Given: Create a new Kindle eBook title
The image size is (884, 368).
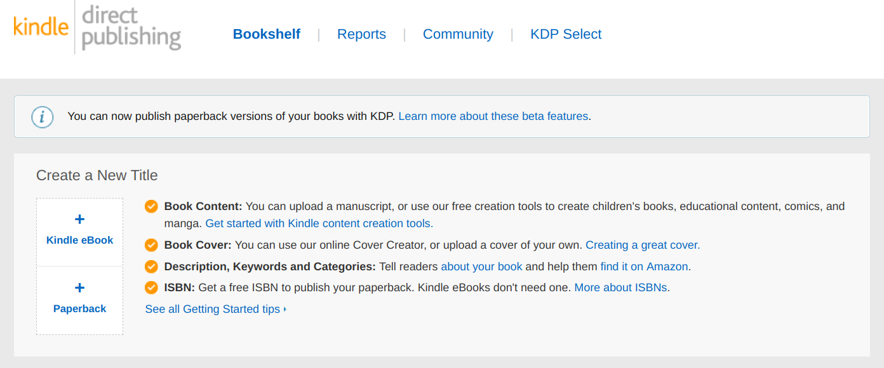Looking at the screenshot, I should [x=80, y=232].
